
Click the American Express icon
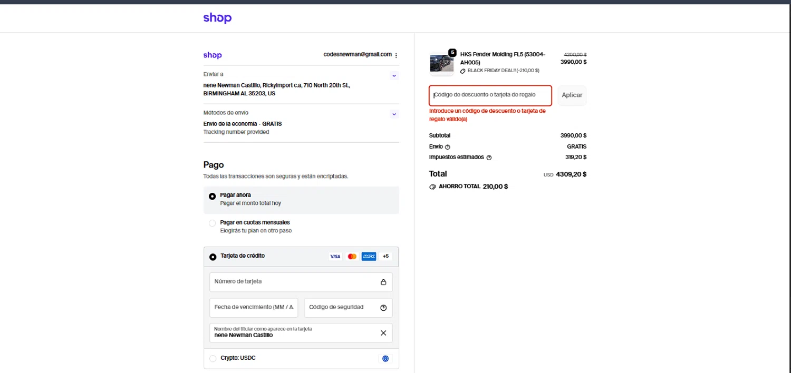point(369,257)
